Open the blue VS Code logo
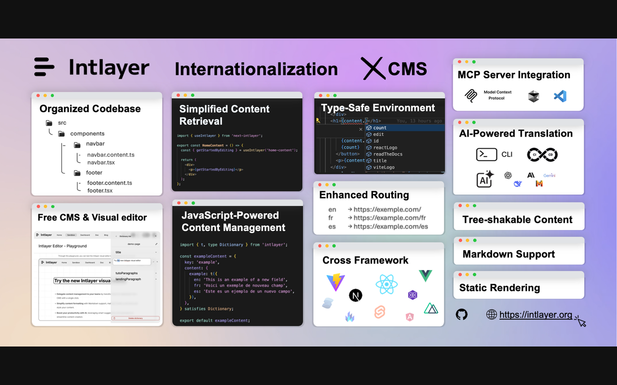The height and width of the screenshot is (385, 617). pyautogui.click(x=560, y=96)
